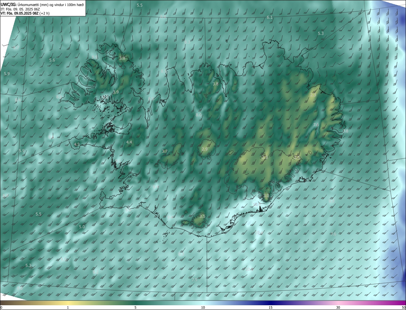
Task: Click the '1' label on the color scale
Action: 68,307
